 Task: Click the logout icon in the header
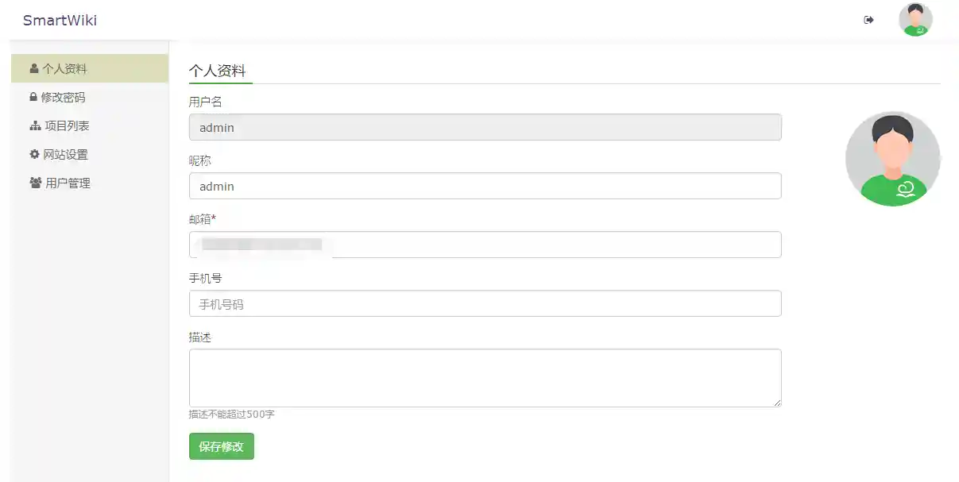tap(868, 20)
